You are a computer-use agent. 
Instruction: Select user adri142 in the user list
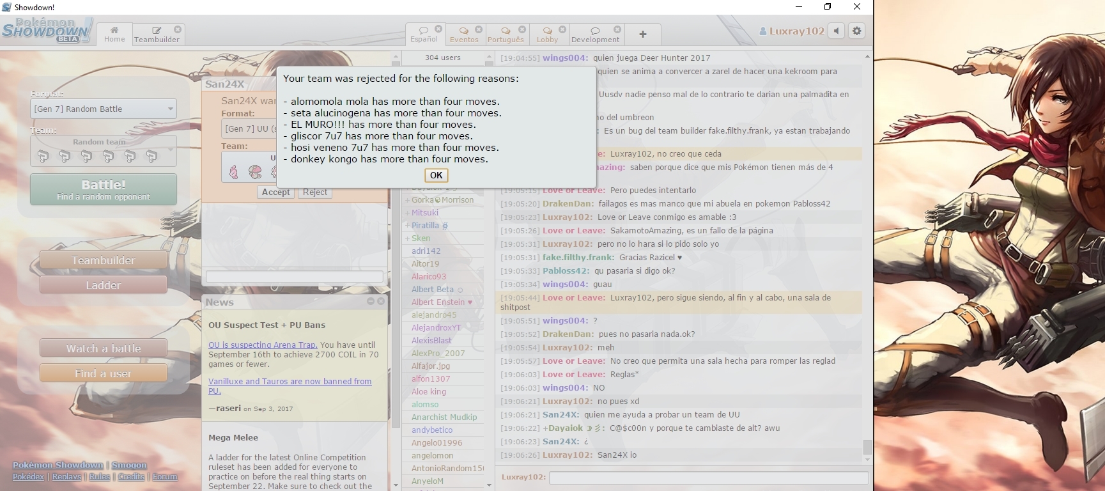point(426,251)
